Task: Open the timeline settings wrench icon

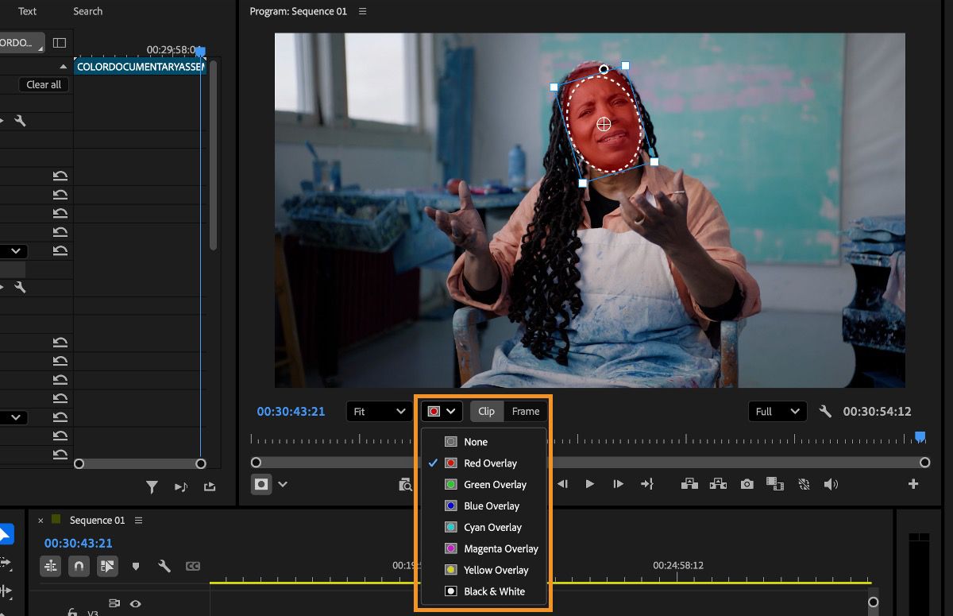Action: click(x=164, y=566)
